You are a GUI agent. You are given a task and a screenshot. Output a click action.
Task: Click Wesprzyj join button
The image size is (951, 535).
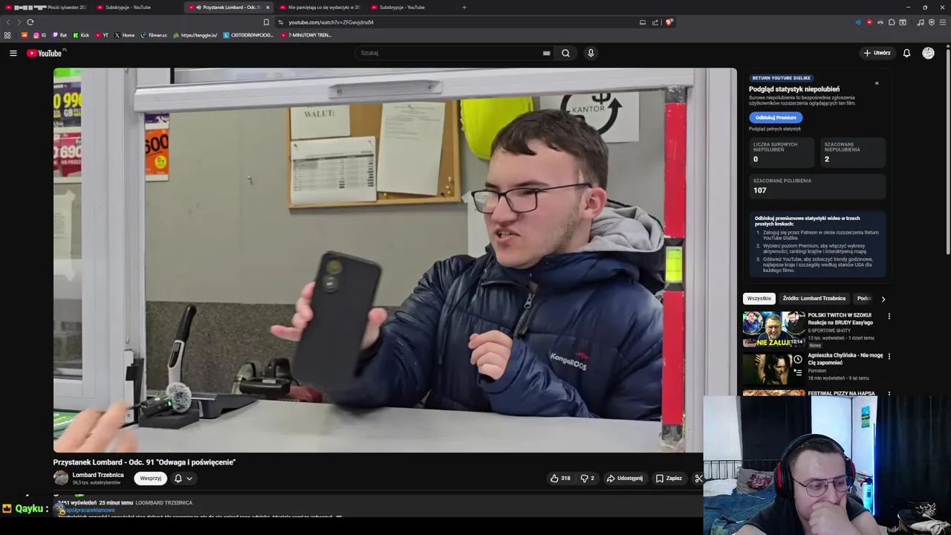point(150,479)
